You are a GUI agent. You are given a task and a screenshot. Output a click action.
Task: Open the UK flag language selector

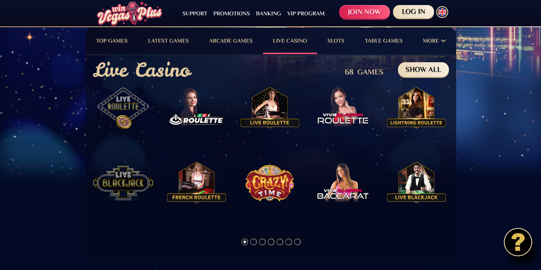click(442, 12)
